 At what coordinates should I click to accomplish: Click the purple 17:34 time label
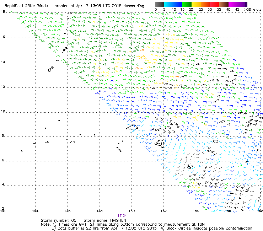coord(122,216)
